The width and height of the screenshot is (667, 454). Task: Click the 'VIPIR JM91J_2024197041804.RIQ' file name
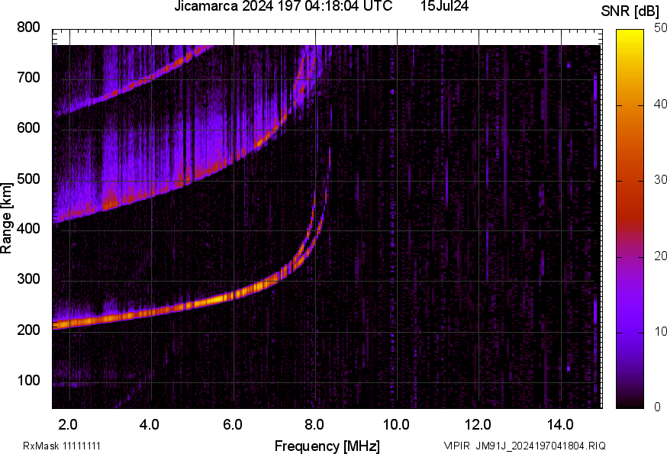(x=524, y=446)
